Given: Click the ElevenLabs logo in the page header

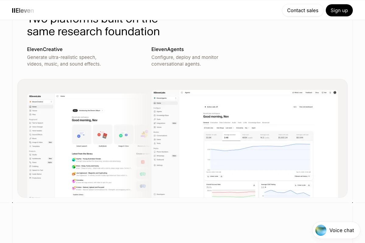Looking at the screenshot, I should [23, 10].
